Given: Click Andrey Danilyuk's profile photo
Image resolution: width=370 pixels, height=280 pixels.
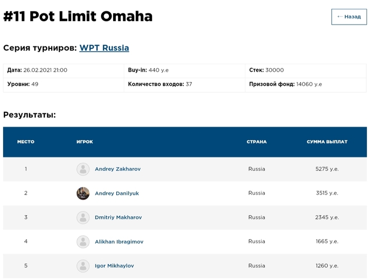Looking at the screenshot, I should [x=83, y=194].
